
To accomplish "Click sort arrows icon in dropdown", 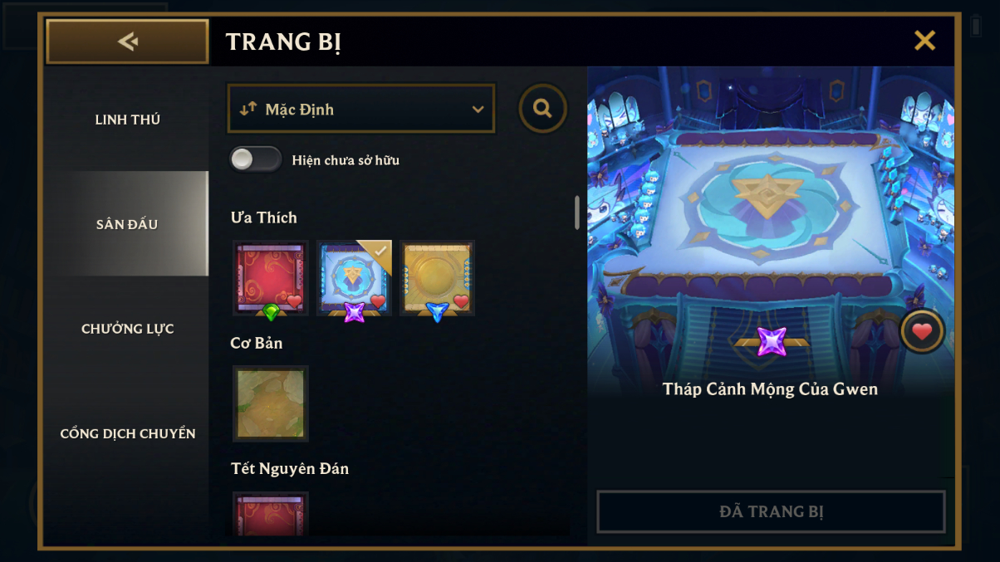I will click(248, 109).
